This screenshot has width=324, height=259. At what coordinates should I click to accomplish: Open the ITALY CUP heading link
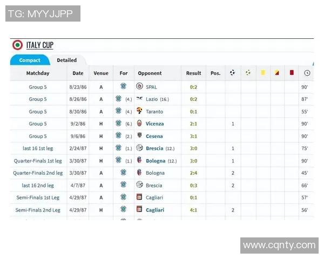pos(40,45)
